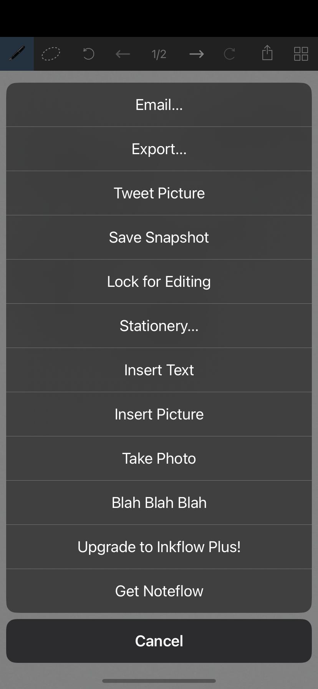This screenshot has height=689, width=318.
Task: Go to previous page with left arrow
Action: (x=123, y=54)
